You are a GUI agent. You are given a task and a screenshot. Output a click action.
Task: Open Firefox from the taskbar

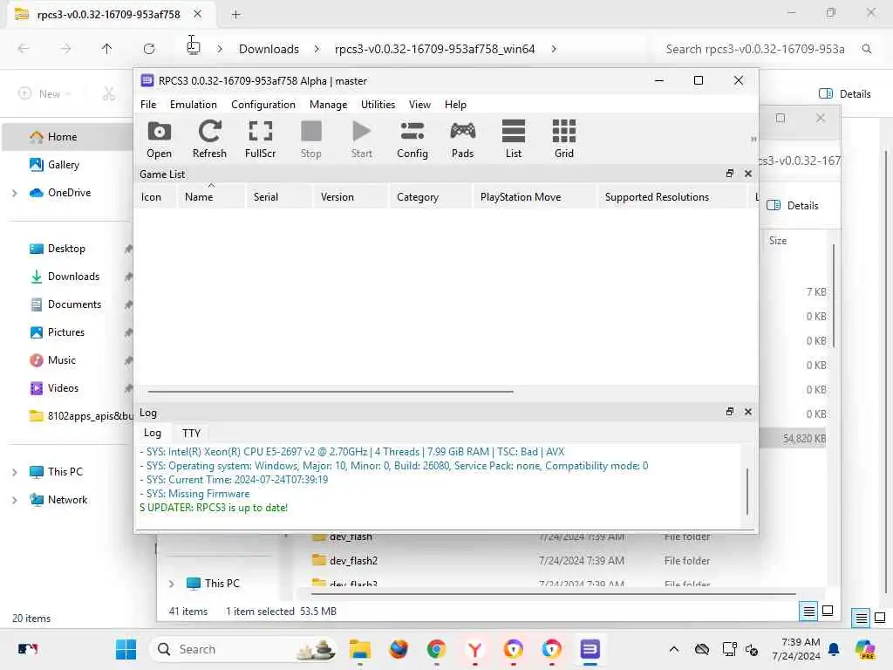coord(398,649)
